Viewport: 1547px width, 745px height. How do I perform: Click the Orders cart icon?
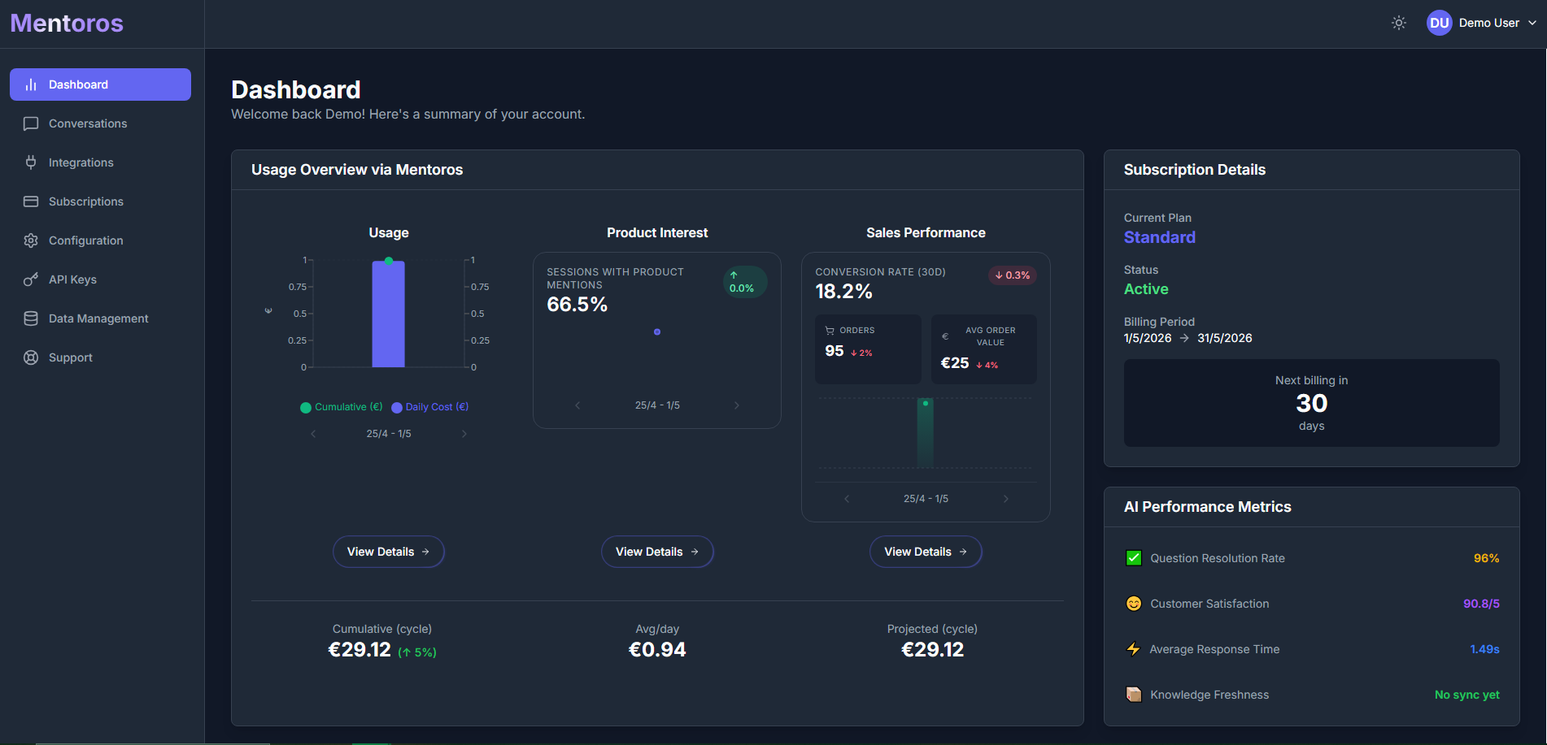click(x=830, y=331)
